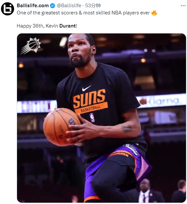Screen dimensions: 187x204
Task: Open the three-dot more options menu
Action: point(183,6)
